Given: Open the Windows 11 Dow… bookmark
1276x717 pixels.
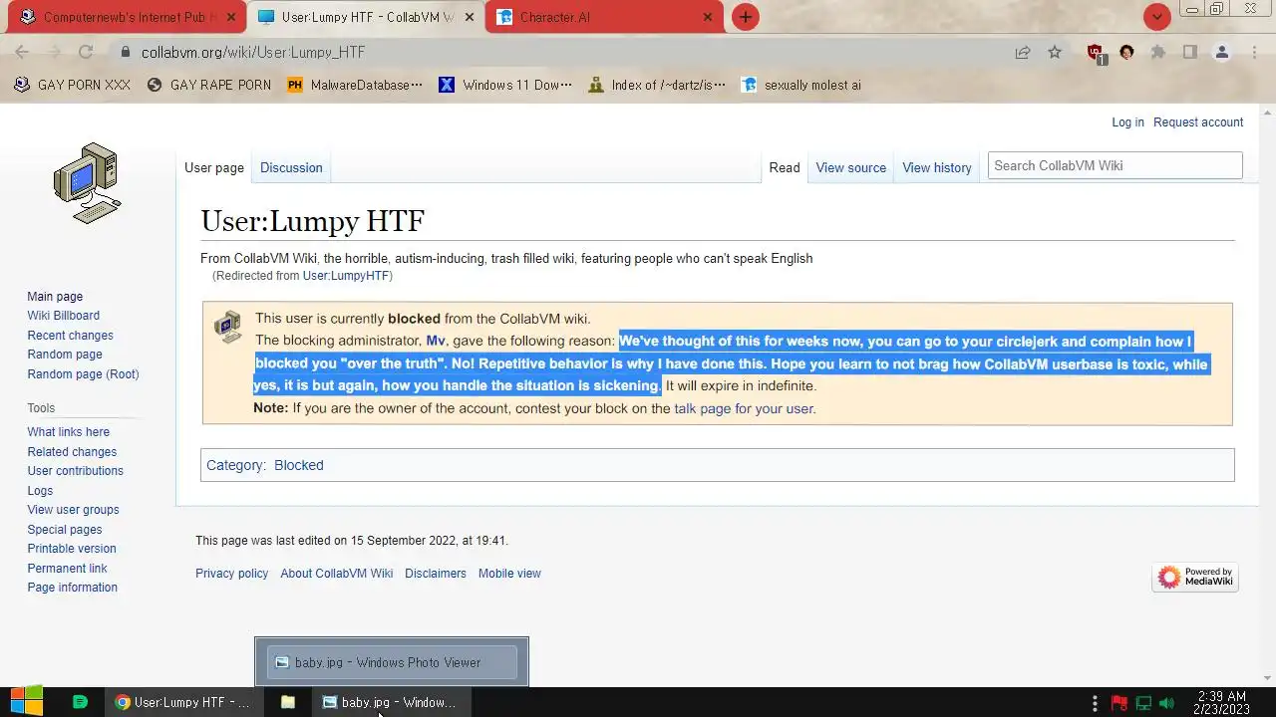Looking at the screenshot, I should (505, 85).
